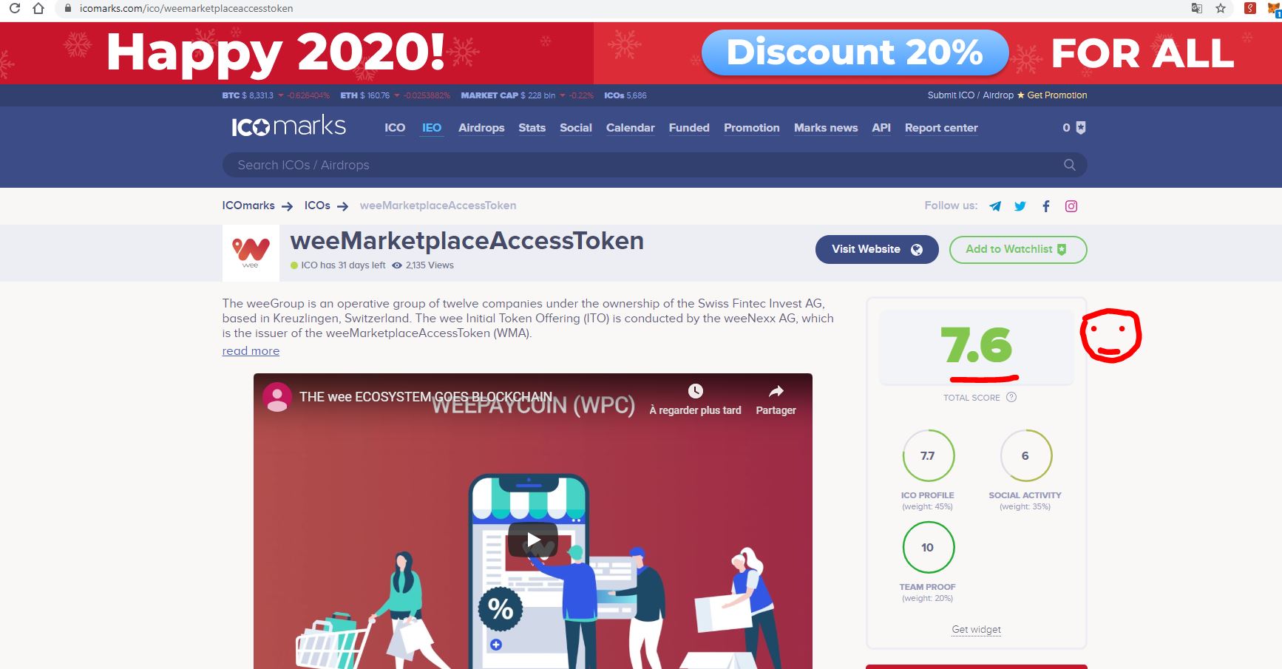This screenshot has width=1282, height=669.
Task: Open the Facebook follow icon
Action: coord(1045,206)
